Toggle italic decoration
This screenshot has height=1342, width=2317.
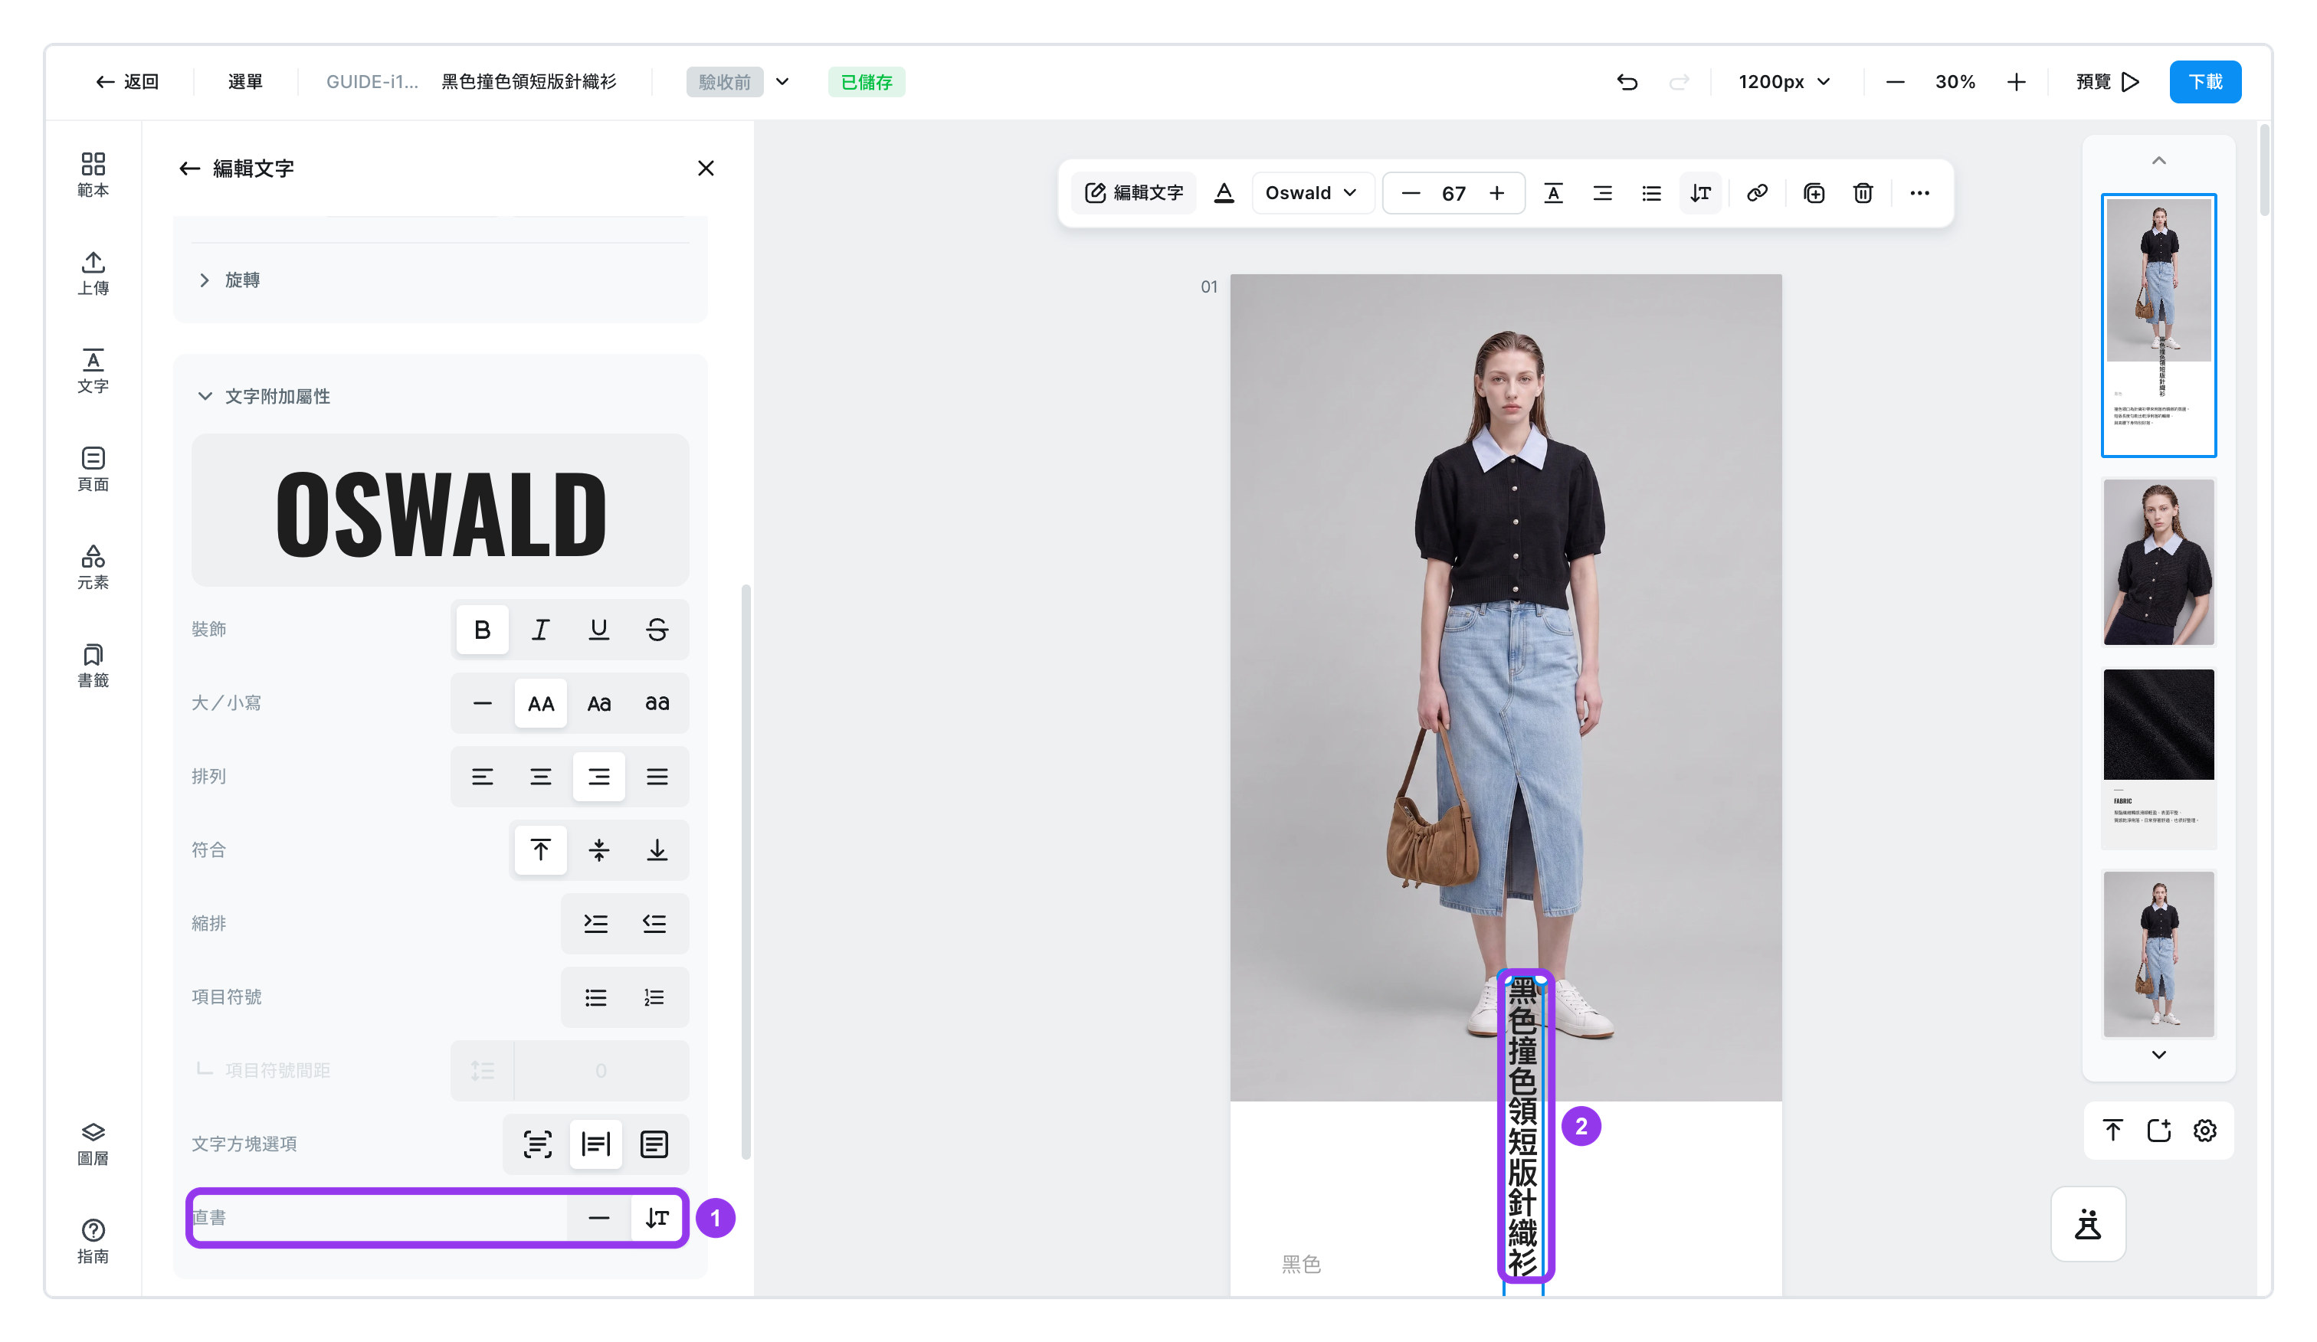(541, 630)
